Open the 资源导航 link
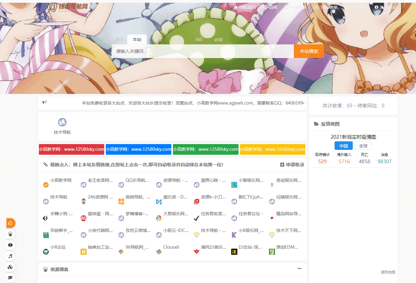 pyautogui.click(x=176, y=180)
